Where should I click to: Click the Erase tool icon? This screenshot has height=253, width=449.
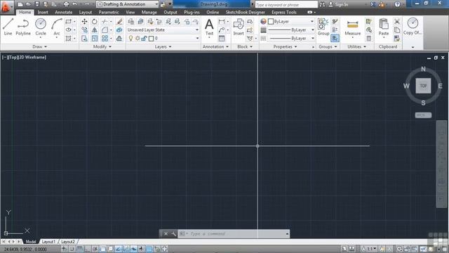pyautogui.click(x=119, y=22)
